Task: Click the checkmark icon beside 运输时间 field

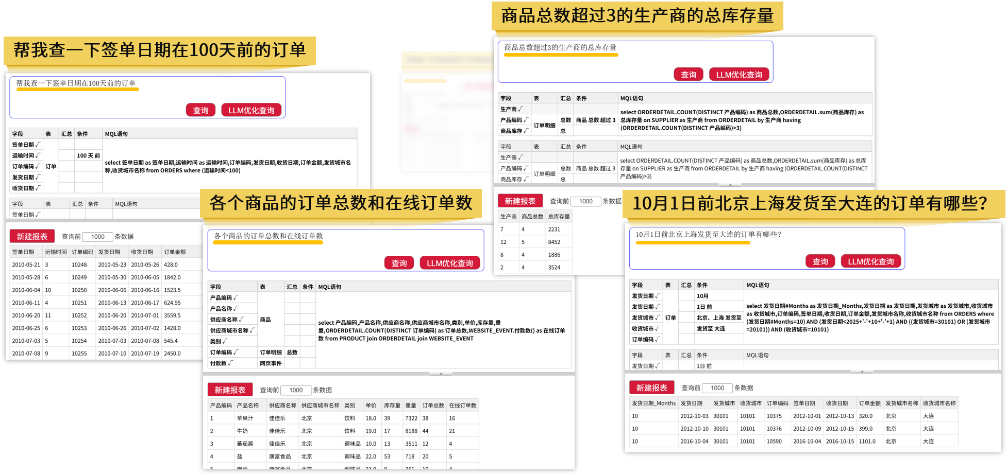Action: coord(38,155)
